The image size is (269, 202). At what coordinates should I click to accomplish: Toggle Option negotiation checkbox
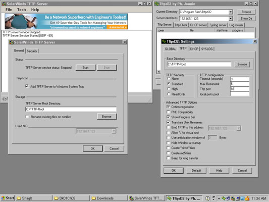click(x=168, y=107)
